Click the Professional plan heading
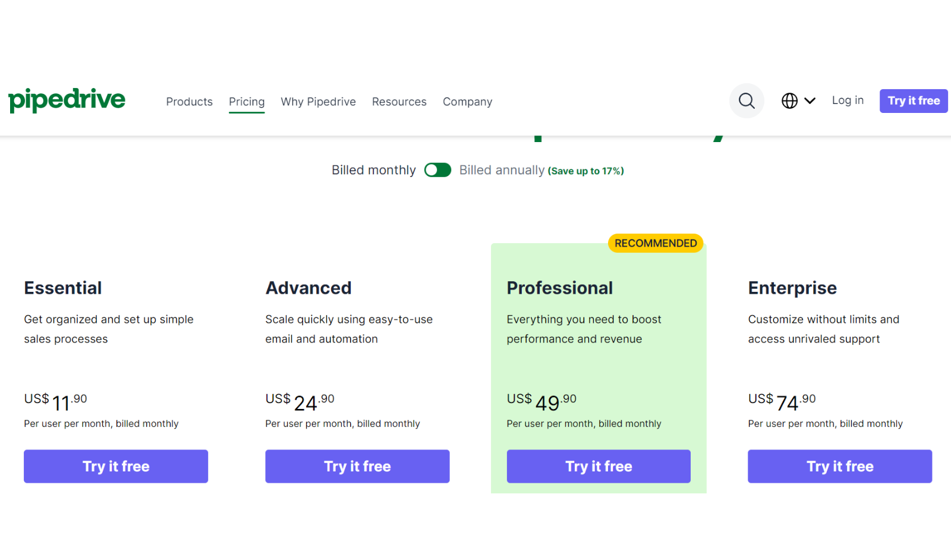 click(559, 288)
